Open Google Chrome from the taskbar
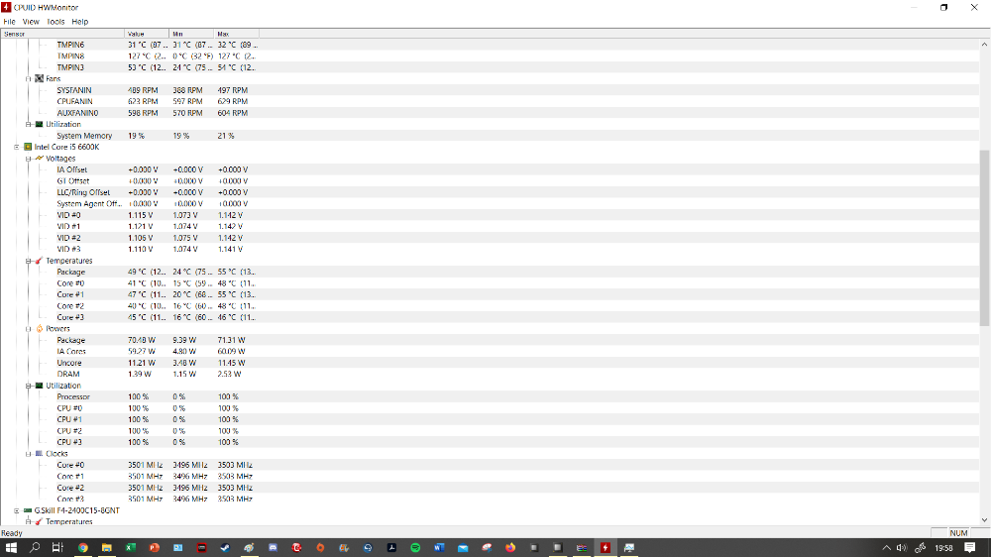Viewport: 991px width, 557px height. pyautogui.click(x=83, y=547)
